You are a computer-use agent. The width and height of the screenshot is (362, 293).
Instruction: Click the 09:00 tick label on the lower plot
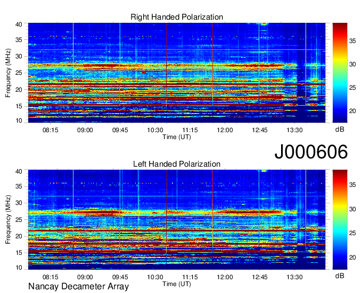(85, 277)
